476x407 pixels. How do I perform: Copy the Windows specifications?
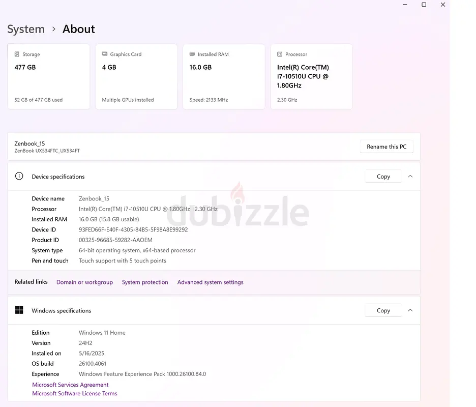pyautogui.click(x=383, y=310)
